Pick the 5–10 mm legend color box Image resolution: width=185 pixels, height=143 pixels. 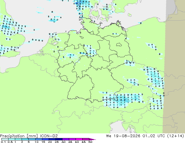(32, 139)
